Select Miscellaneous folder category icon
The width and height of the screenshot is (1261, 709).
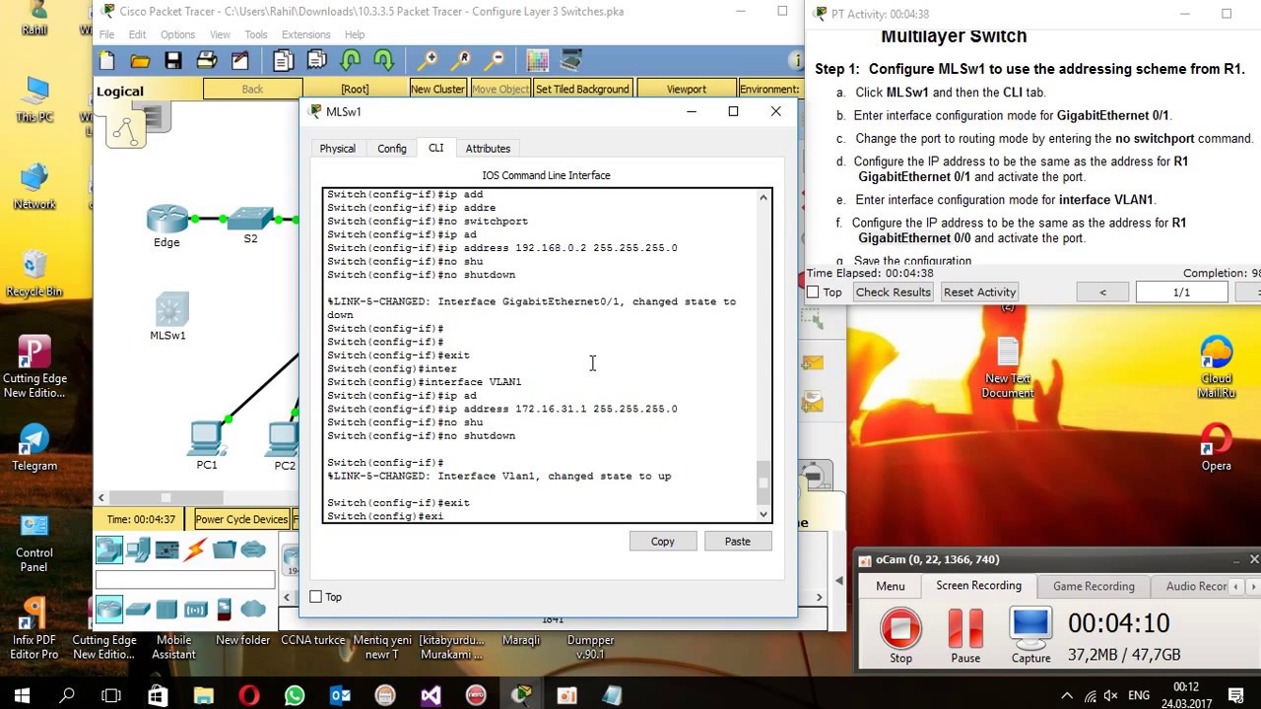225,549
